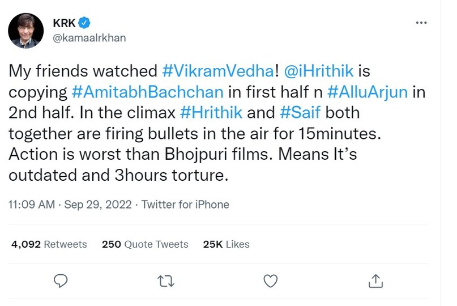This screenshot has width=457, height=306.
Task: Click the Twitter for iPhone source link
Action: [x=185, y=205]
